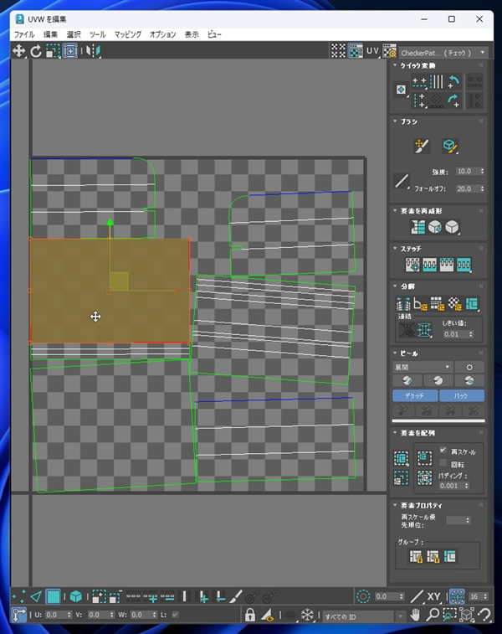Screen dimensions: 502x634
Task: Click Rotate 90 degrees counterclockwise icon
Action: point(454,82)
